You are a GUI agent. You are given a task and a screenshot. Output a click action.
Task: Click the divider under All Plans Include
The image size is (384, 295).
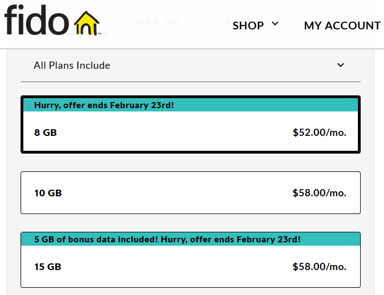(191, 82)
